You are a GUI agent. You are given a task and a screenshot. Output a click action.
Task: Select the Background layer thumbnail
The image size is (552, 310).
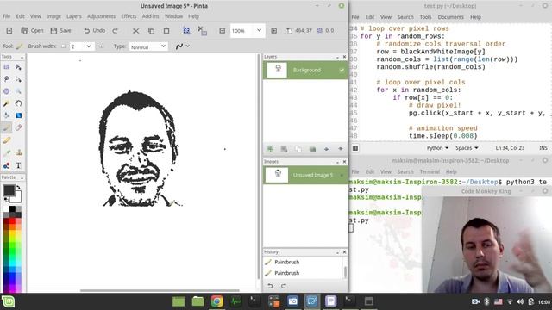277,70
